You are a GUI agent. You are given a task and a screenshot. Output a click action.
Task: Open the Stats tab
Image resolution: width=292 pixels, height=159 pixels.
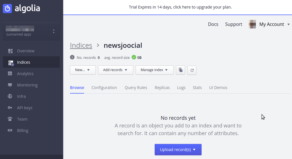click(197, 88)
